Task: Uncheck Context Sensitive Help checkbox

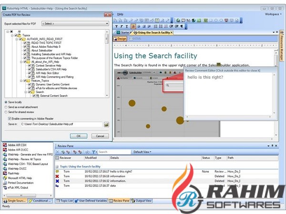Action: click(30, 65)
